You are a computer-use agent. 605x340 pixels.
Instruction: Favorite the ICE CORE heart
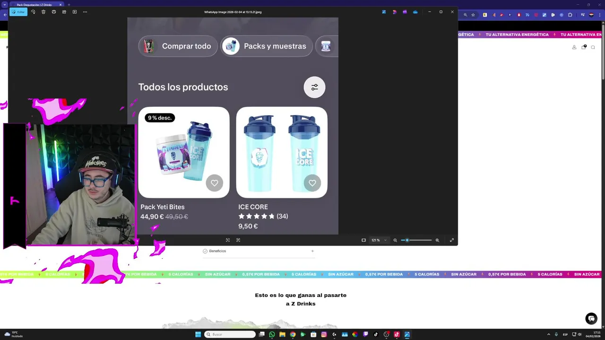pyautogui.click(x=312, y=183)
